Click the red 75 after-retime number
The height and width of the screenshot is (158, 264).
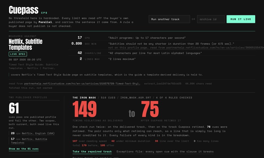pyautogui.click(x=150, y=109)
